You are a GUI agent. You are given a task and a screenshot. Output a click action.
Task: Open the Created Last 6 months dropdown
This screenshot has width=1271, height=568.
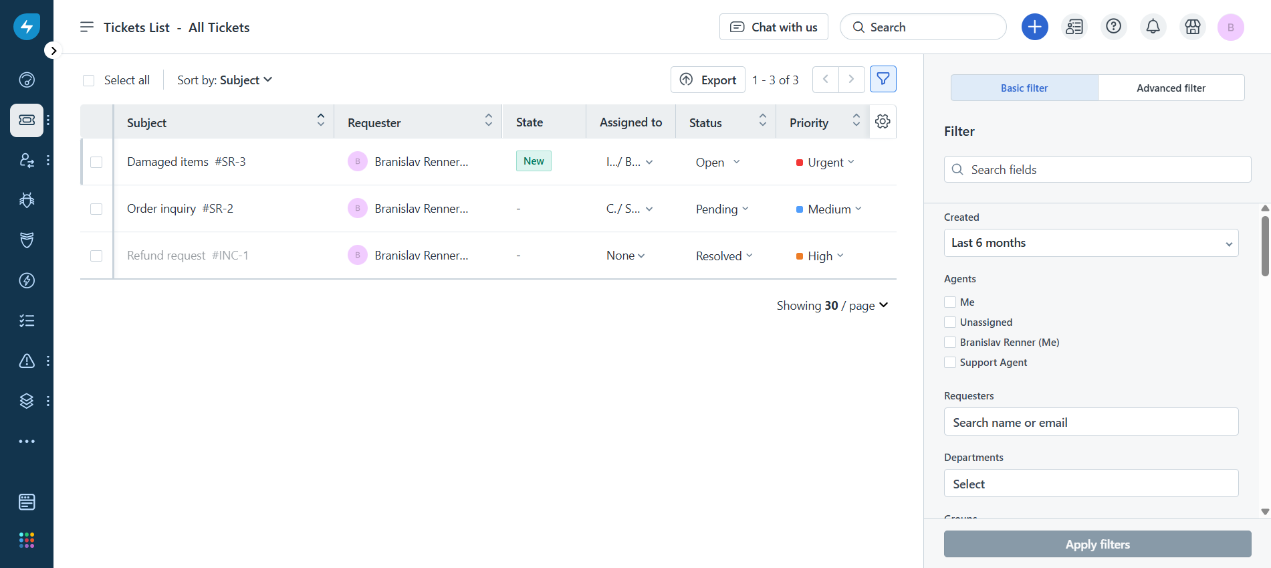[x=1090, y=243]
